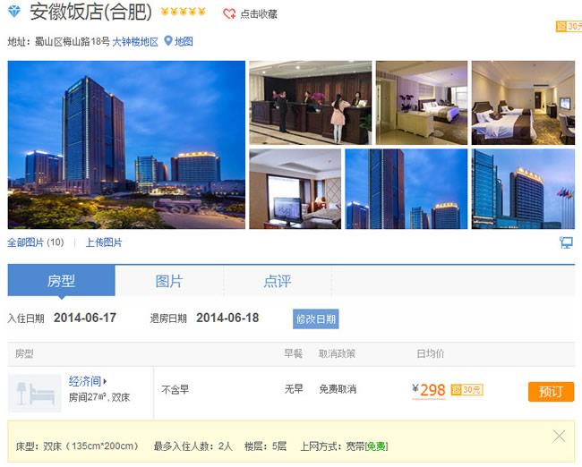Open the room photo with TV monitor
This screenshot has height=467, width=582.
pos(295,189)
